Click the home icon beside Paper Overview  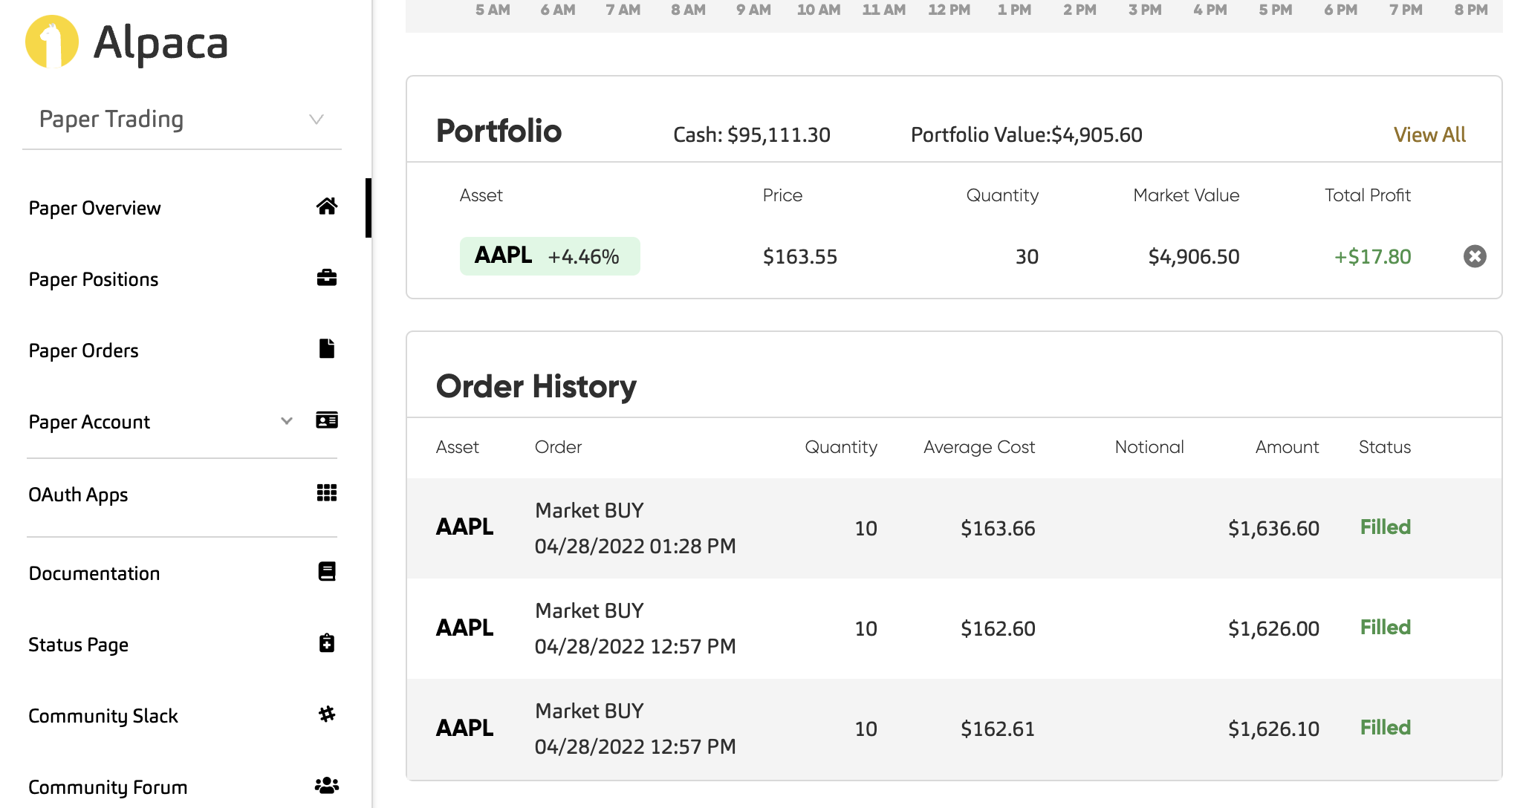pyautogui.click(x=327, y=206)
